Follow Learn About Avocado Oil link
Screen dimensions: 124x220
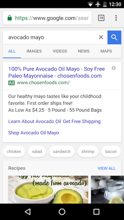tap(34, 121)
